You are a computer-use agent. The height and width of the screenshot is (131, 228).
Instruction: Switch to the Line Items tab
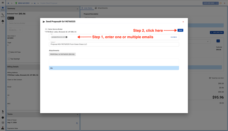pyautogui.click(x=87, y=8)
